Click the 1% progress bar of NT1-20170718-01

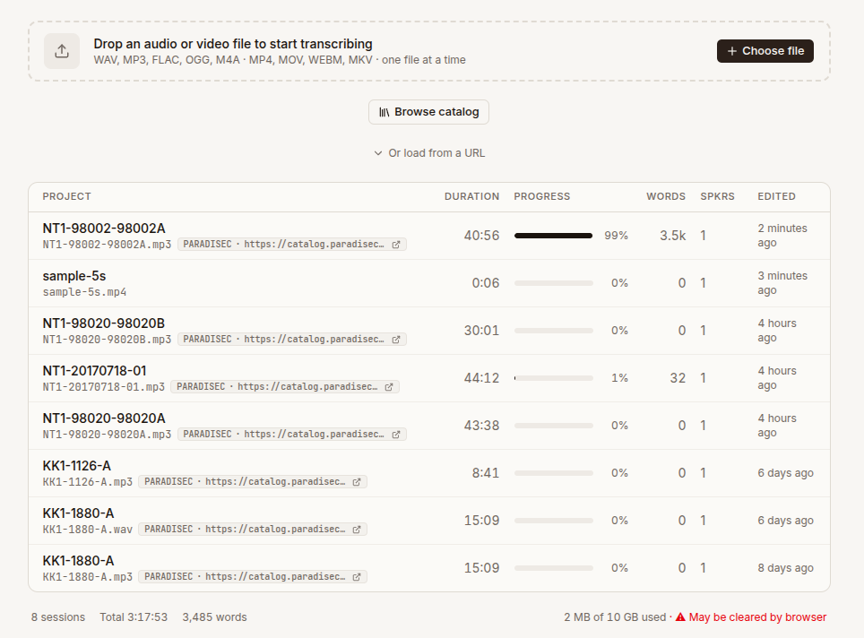(554, 378)
